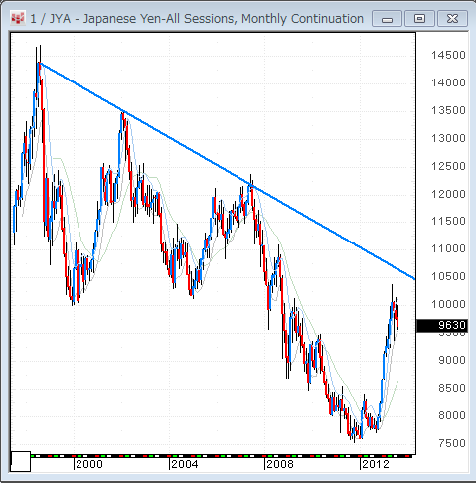Click the 2004 year label on time axis

point(185,464)
